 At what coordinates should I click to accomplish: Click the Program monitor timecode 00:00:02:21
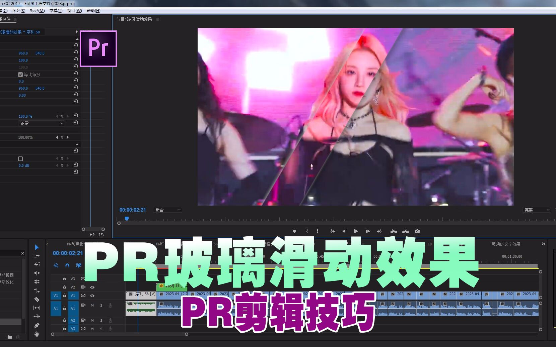click(133, 210)
